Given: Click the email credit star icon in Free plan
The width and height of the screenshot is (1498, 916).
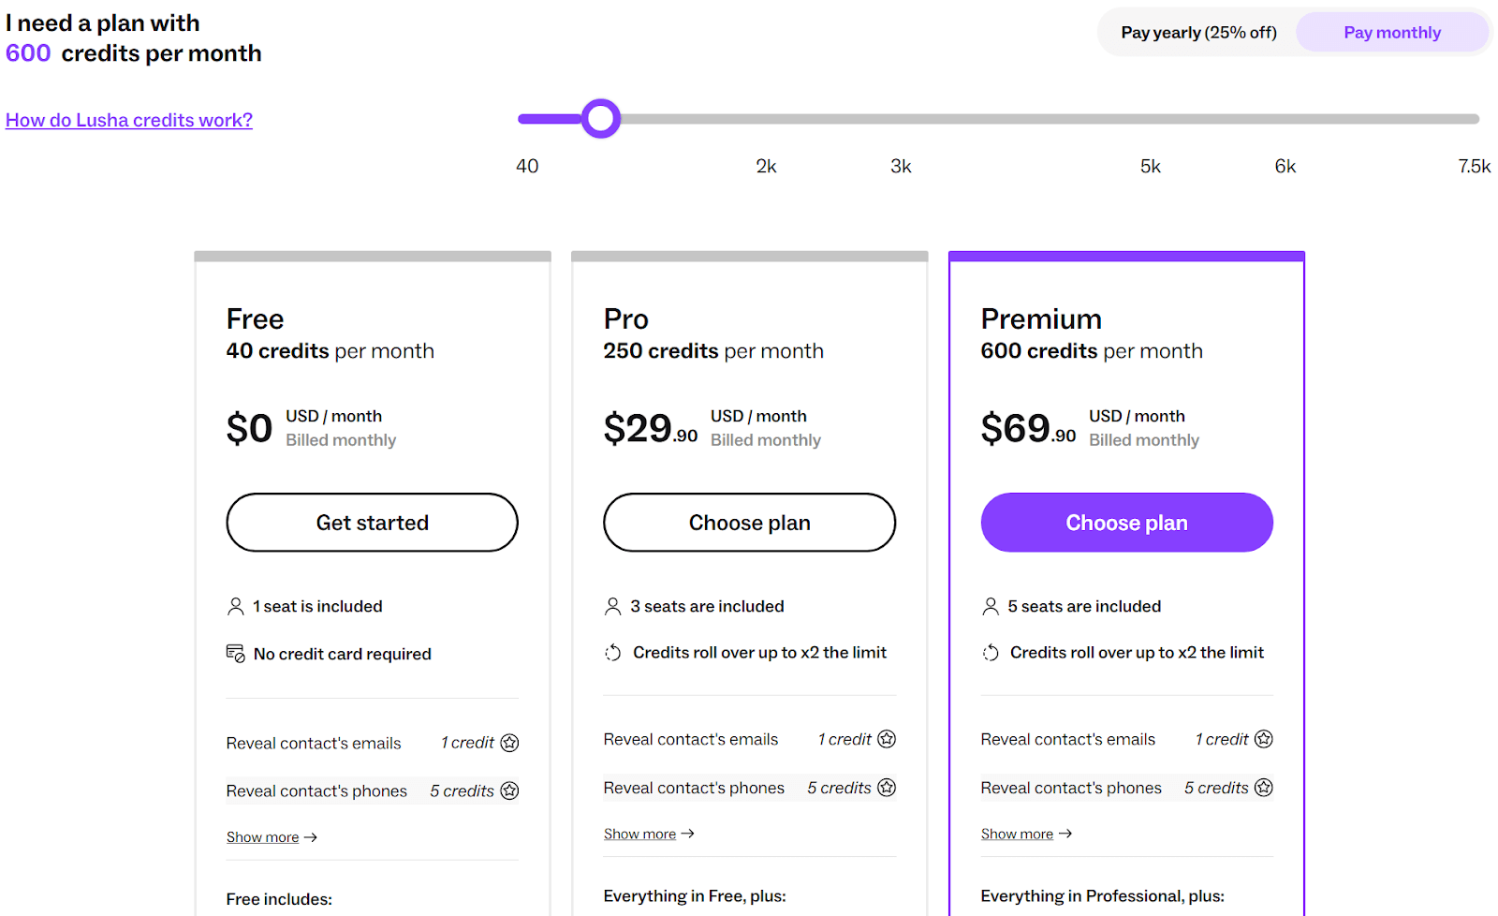Looking at the screenshot, I should 510,742.
